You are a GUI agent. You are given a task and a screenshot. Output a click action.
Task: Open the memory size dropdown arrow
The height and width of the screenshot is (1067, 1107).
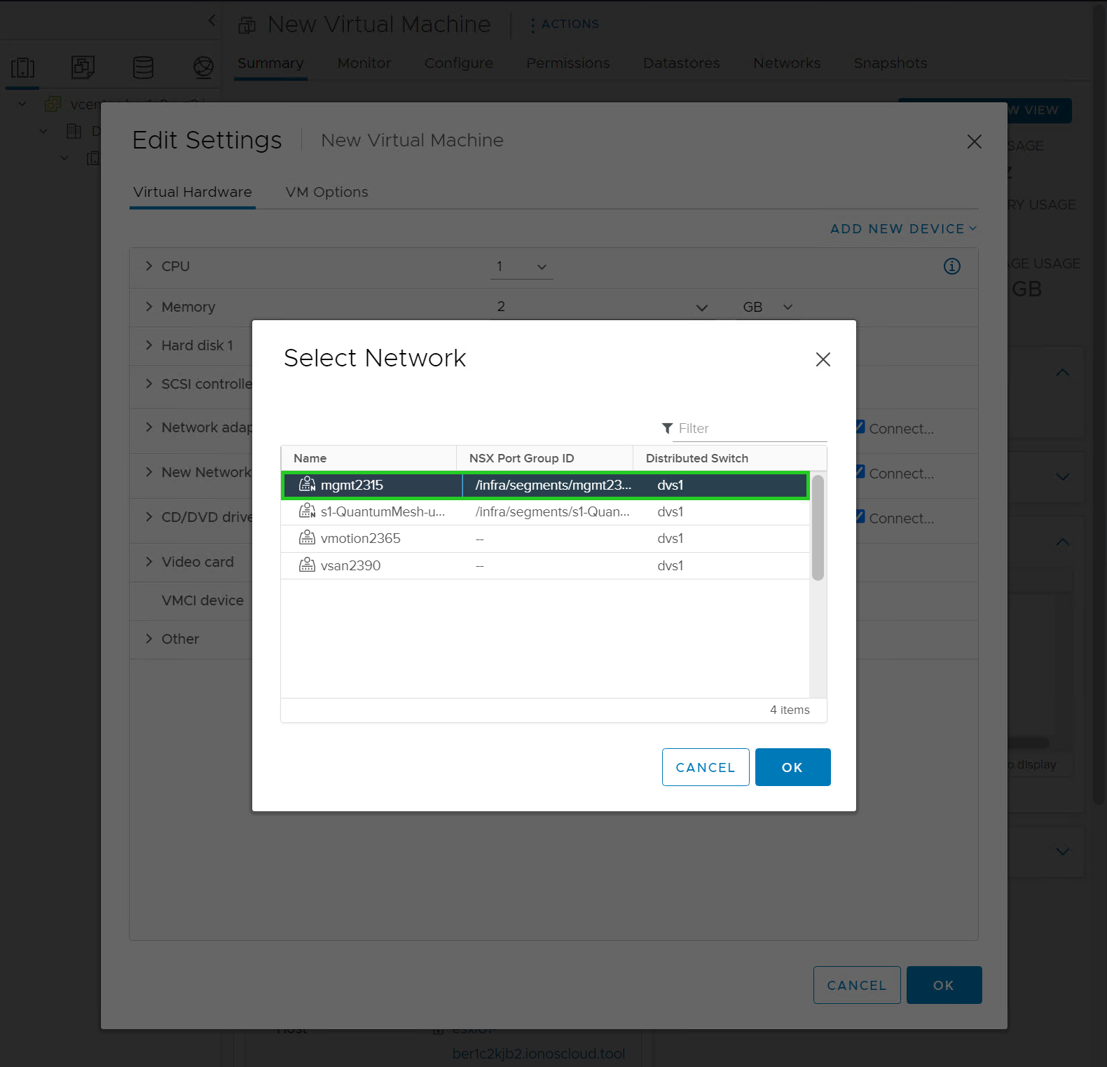click(x=701, y=308)
